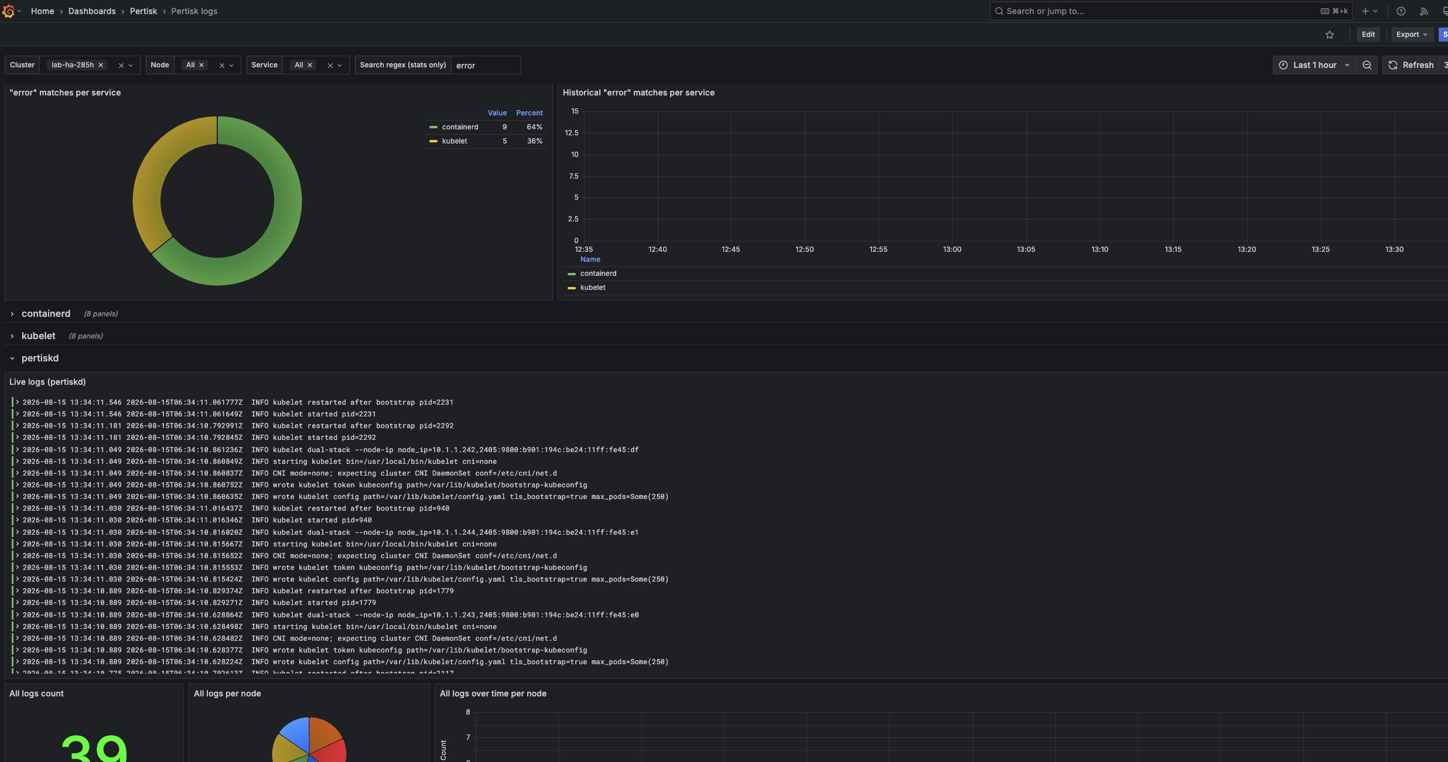Expand log line kubelet started pid=2292
The image size is (1448, 762).
tap(18, 438)
